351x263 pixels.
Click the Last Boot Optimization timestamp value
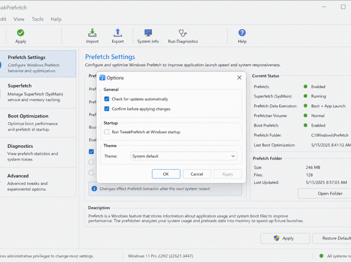pos(331,145)
